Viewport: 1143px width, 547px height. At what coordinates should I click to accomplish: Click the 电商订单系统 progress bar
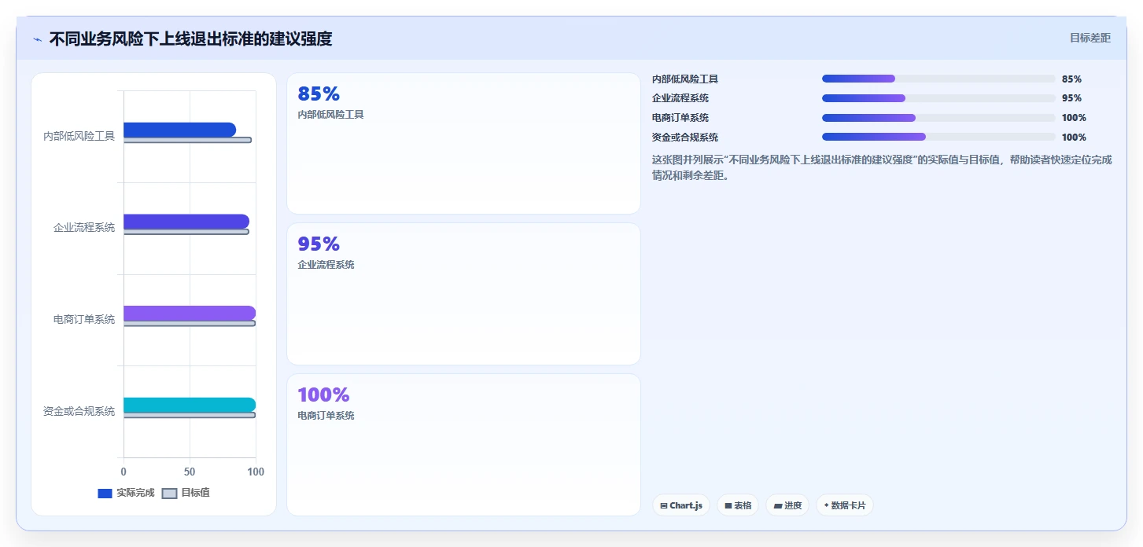[x=938, y=118]
